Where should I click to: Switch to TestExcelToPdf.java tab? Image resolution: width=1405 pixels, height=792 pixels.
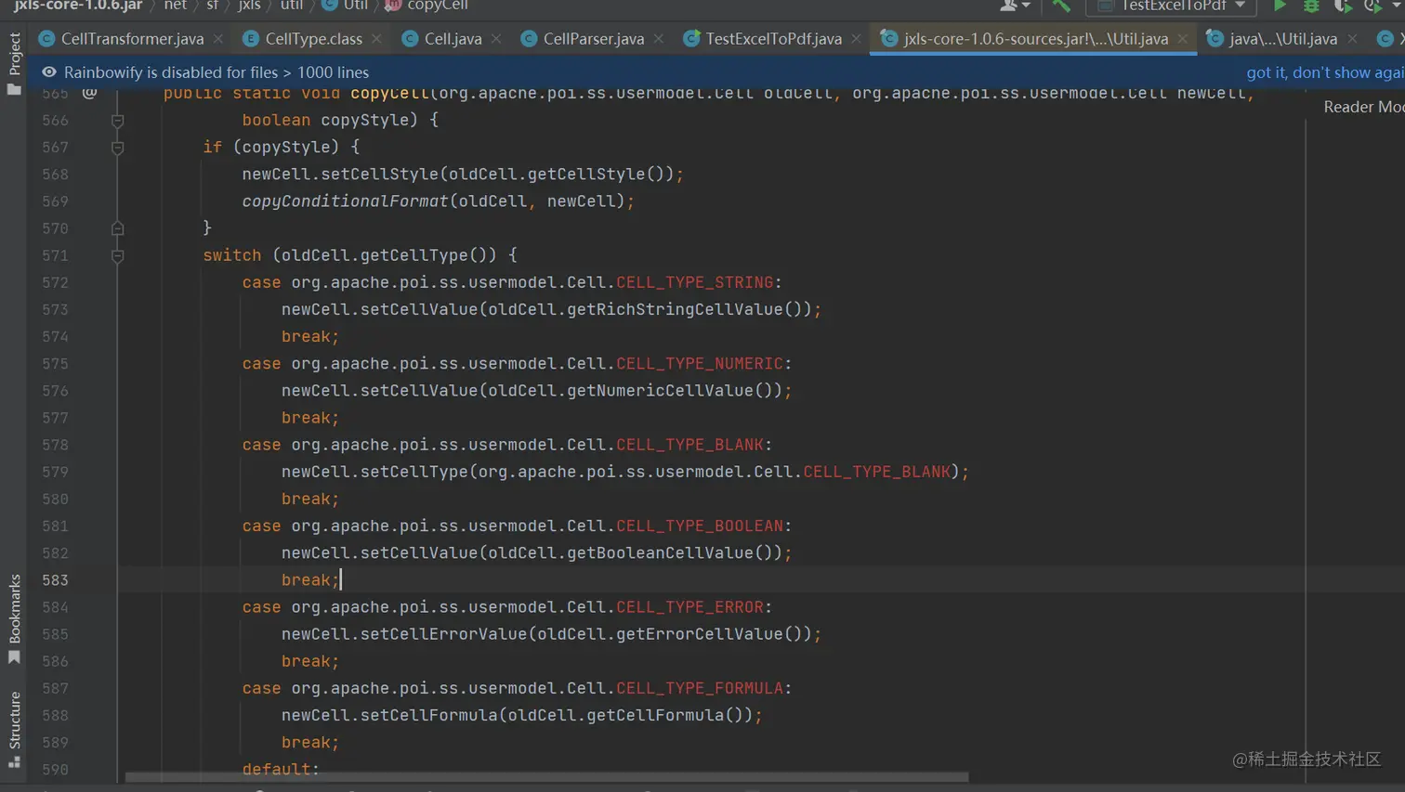click(773, 39)
